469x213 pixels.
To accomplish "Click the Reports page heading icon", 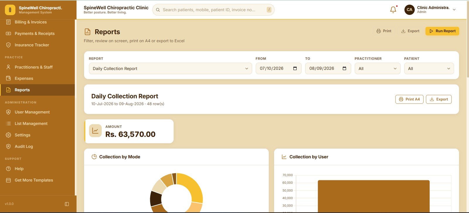I will point(87,32).
